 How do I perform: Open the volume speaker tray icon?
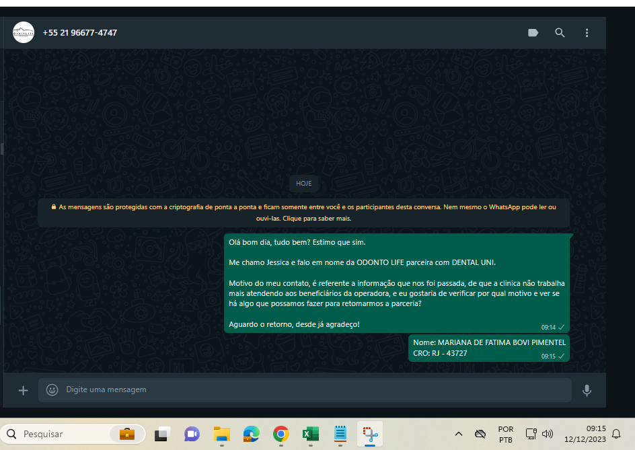point(548,434)
